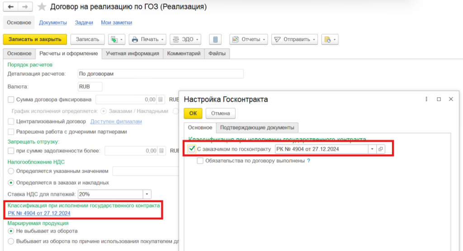Screen dimensions: 463x251
Task: Click the госконтракт field РК № 4904
Action: click(321, 149)
